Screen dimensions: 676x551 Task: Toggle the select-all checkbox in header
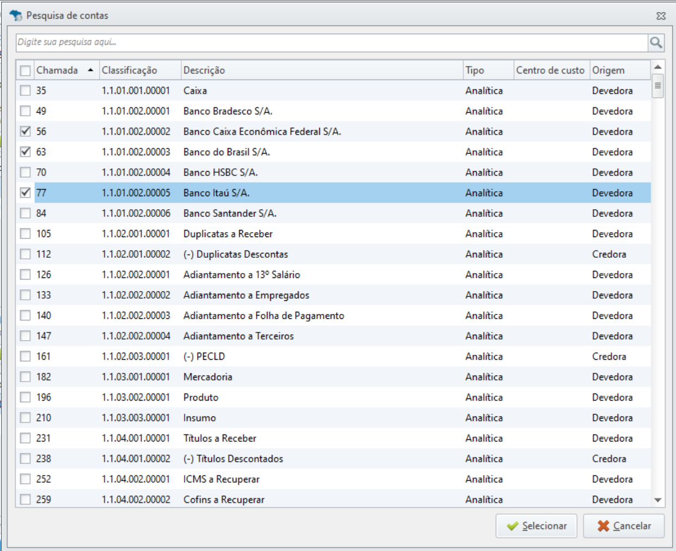[x=25, y=70]
